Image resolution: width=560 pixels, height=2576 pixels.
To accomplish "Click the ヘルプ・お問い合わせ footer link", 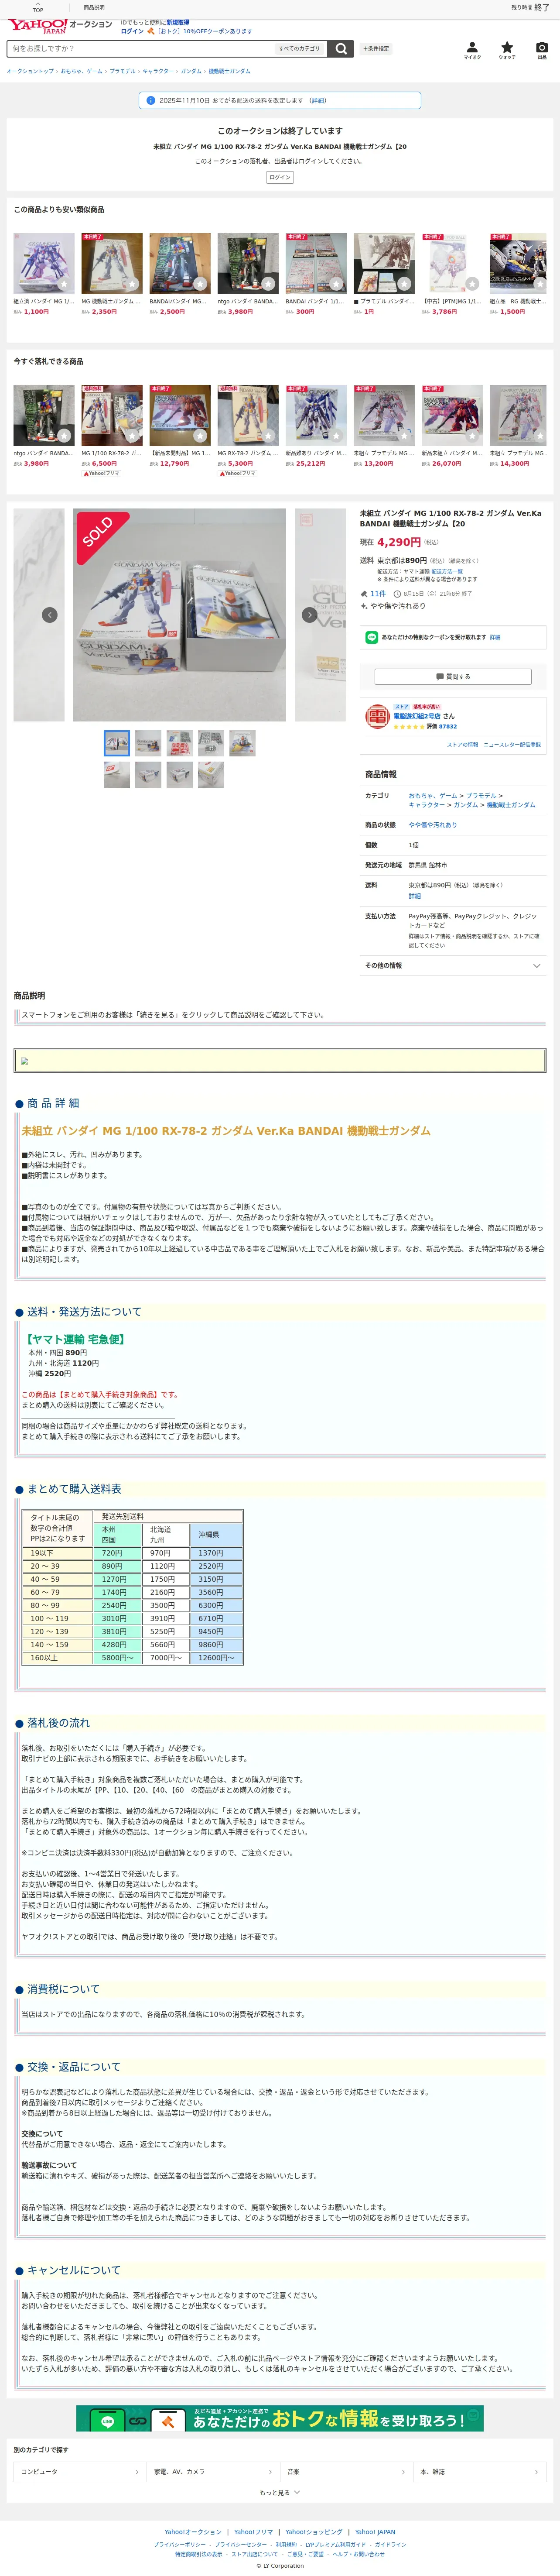I will [x=358, y=2554].
